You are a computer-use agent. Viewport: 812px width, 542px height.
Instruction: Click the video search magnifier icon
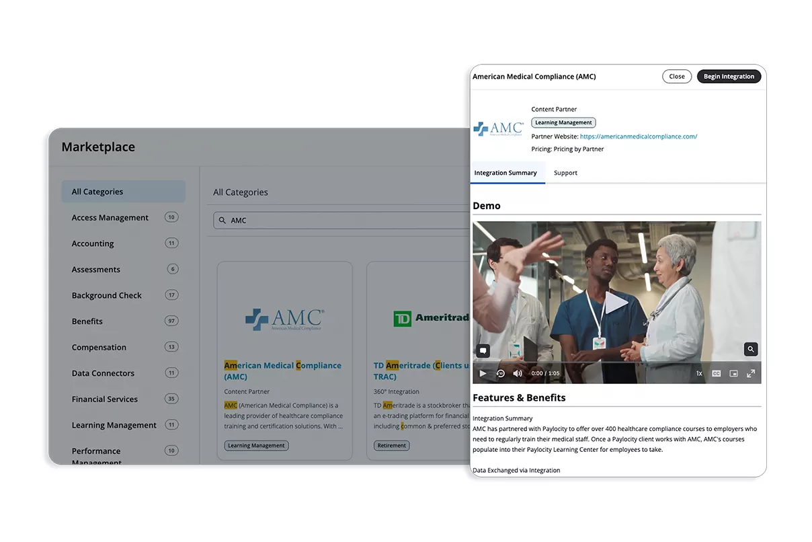click(751, 349)
